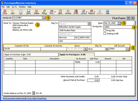Go to previous purchase arrow
This screenshot has height=101, width=138.
[x=128, y=18]
